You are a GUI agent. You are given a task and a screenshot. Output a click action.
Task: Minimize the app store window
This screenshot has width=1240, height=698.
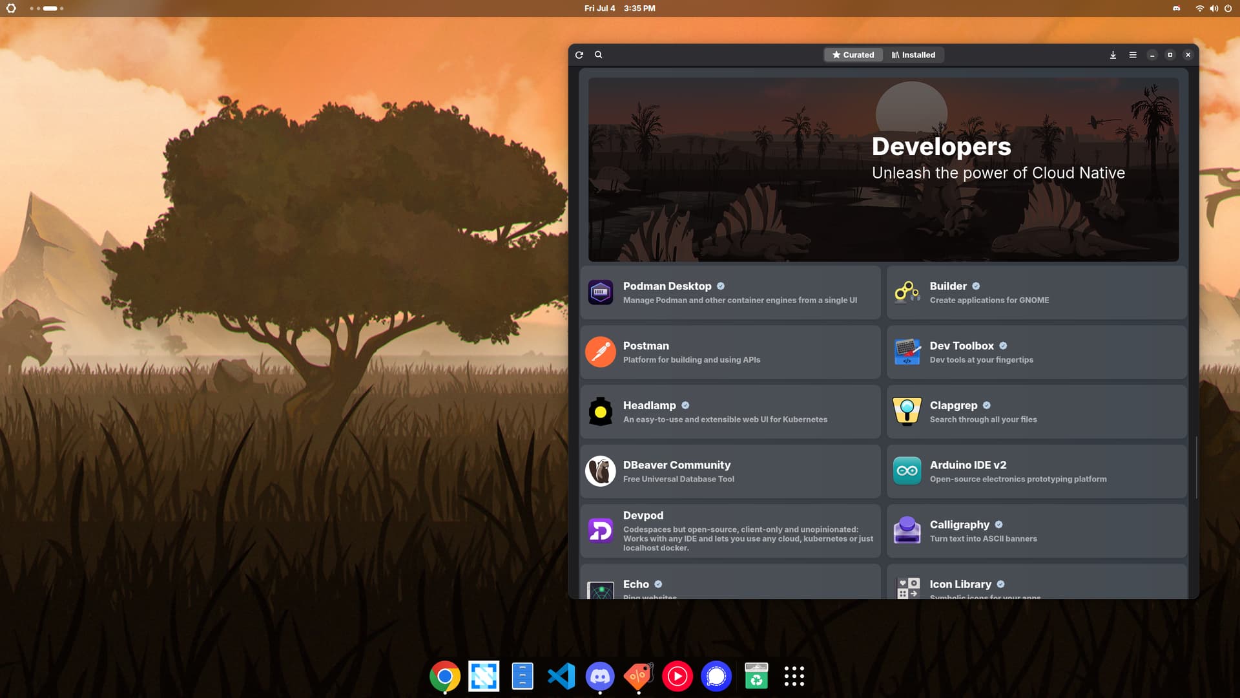[x=1152, y=55]
